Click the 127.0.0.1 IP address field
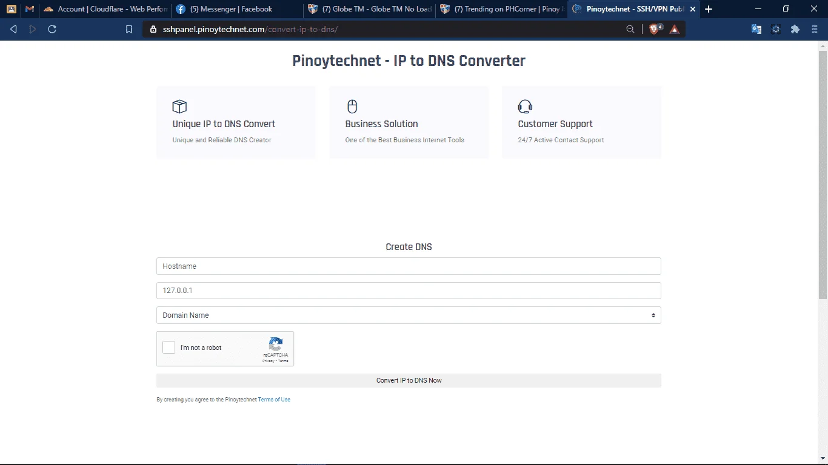This screenshot has width=828, height=465. (409, 291)
